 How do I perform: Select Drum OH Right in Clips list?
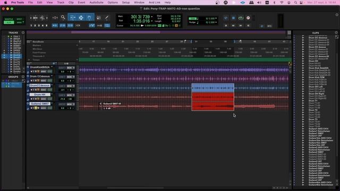(x=316, y=94)
